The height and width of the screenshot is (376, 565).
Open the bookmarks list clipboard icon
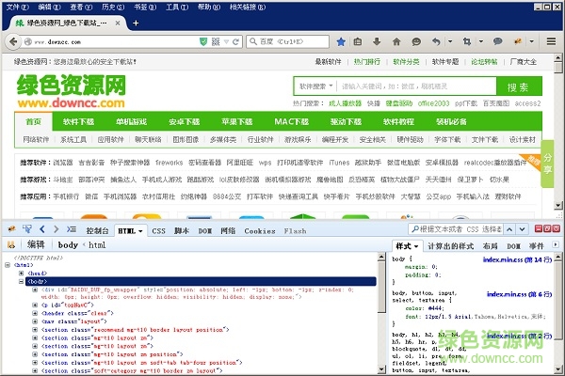[x=358, y=41]
